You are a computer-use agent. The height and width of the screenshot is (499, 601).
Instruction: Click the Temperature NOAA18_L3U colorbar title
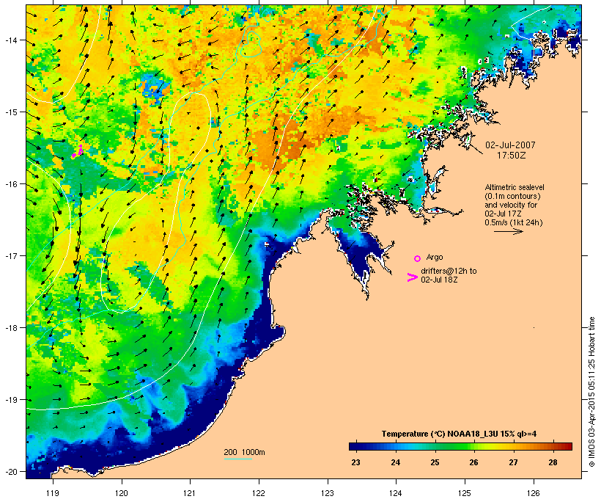point(459,434)
